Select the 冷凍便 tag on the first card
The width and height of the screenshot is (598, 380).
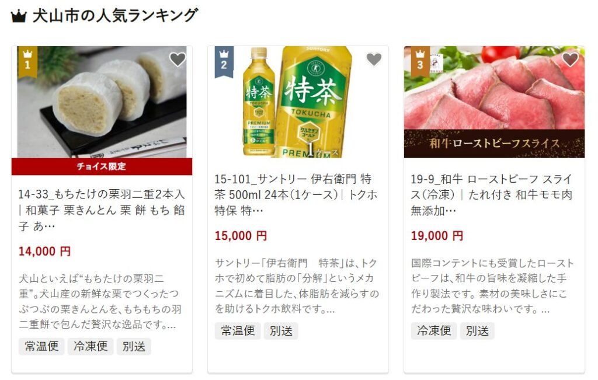click(x=91, y=347)
